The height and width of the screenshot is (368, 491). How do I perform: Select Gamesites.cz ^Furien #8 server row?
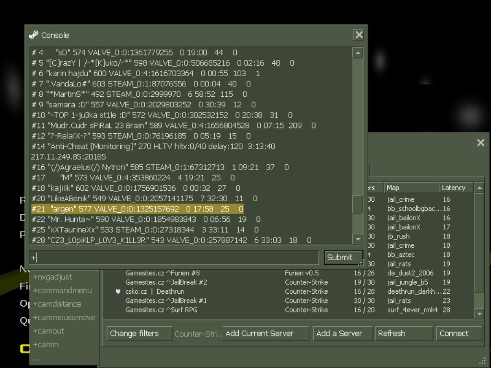[288, 273]
